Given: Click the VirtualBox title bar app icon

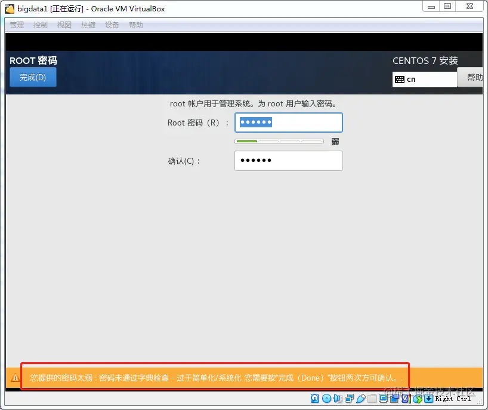Looking at the screenshot, I should [10, 9].
